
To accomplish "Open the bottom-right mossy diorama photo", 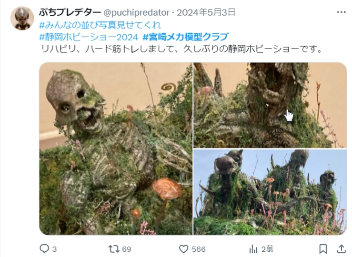I will coord(270,192).
